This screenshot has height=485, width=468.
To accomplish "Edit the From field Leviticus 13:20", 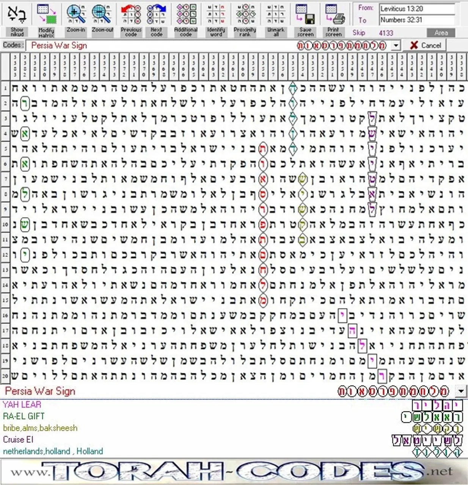I will click(417, 9).
